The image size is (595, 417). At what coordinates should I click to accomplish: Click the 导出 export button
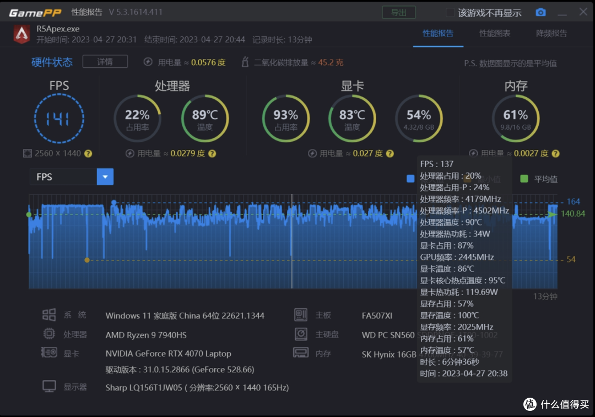398,13
